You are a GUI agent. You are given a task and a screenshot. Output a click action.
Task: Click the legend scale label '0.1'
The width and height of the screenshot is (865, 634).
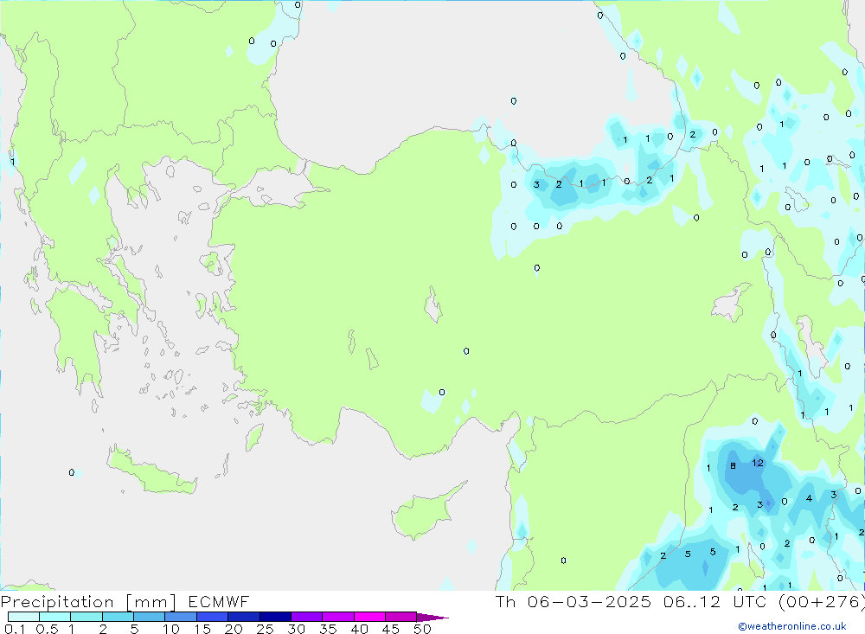pyautogui.click(x=15, y=629)
